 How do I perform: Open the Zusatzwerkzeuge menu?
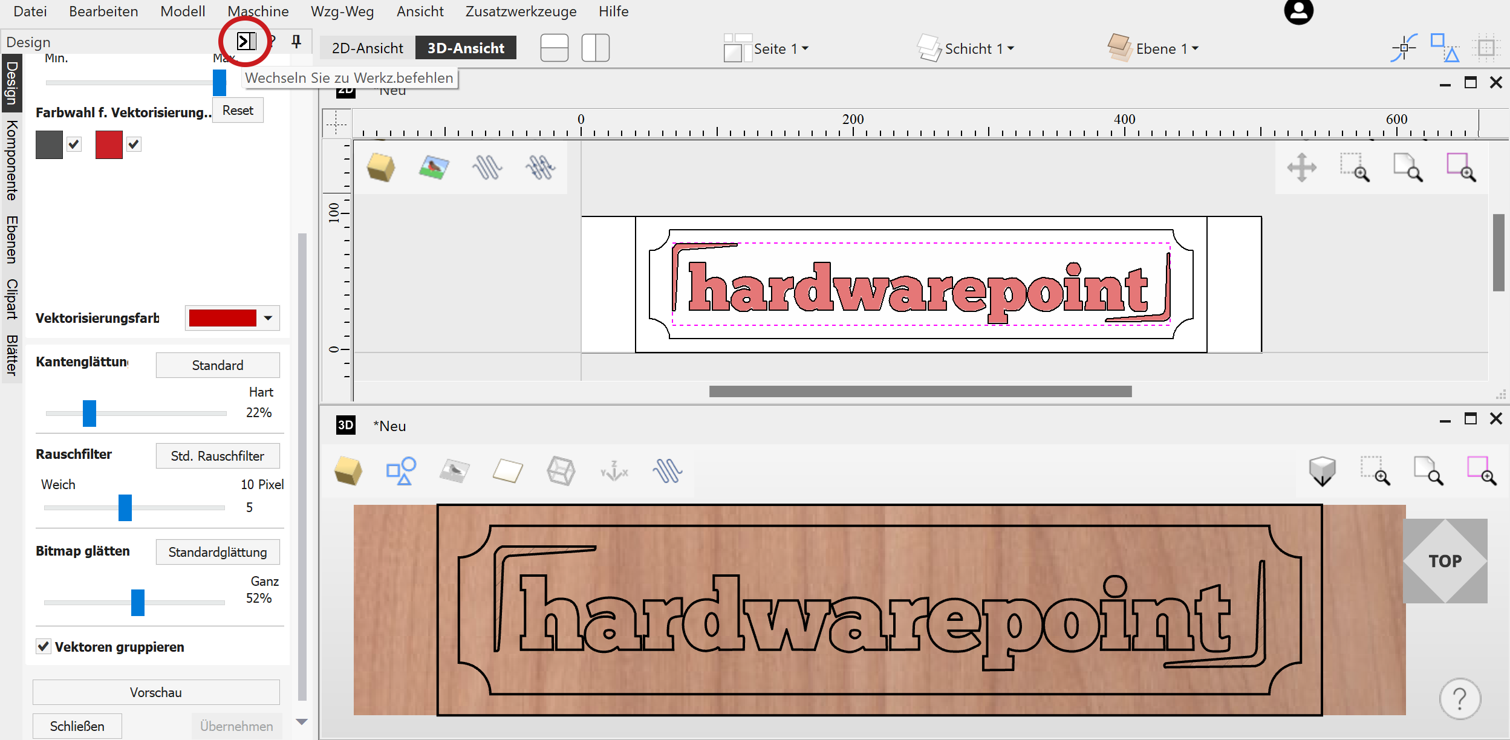(x=521, y=11)
